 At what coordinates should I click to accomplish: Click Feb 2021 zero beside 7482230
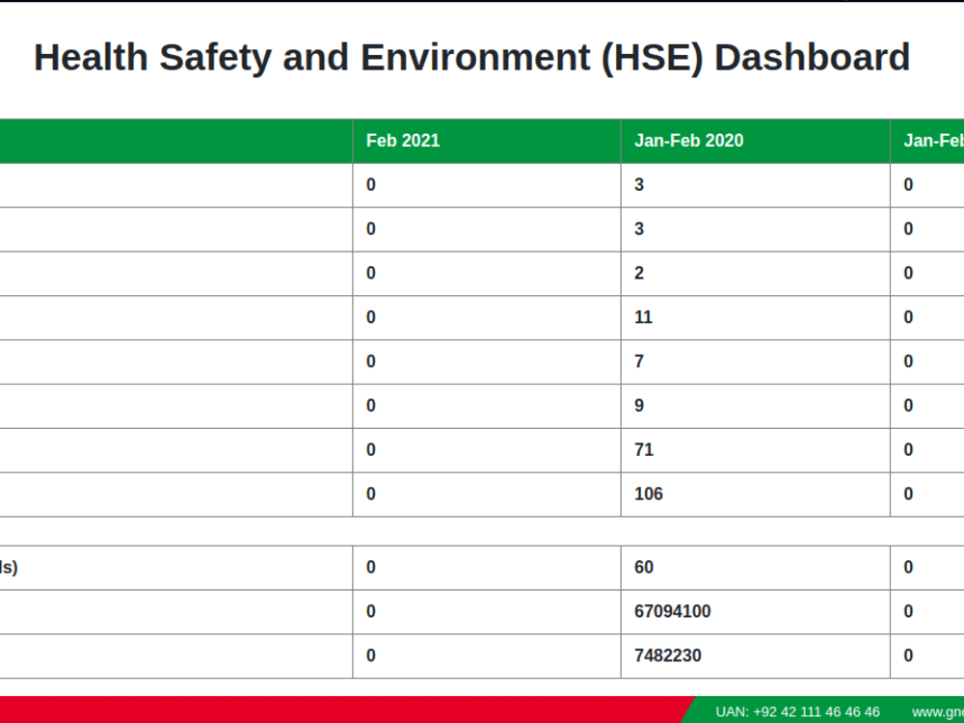click(x=371, y=656)
